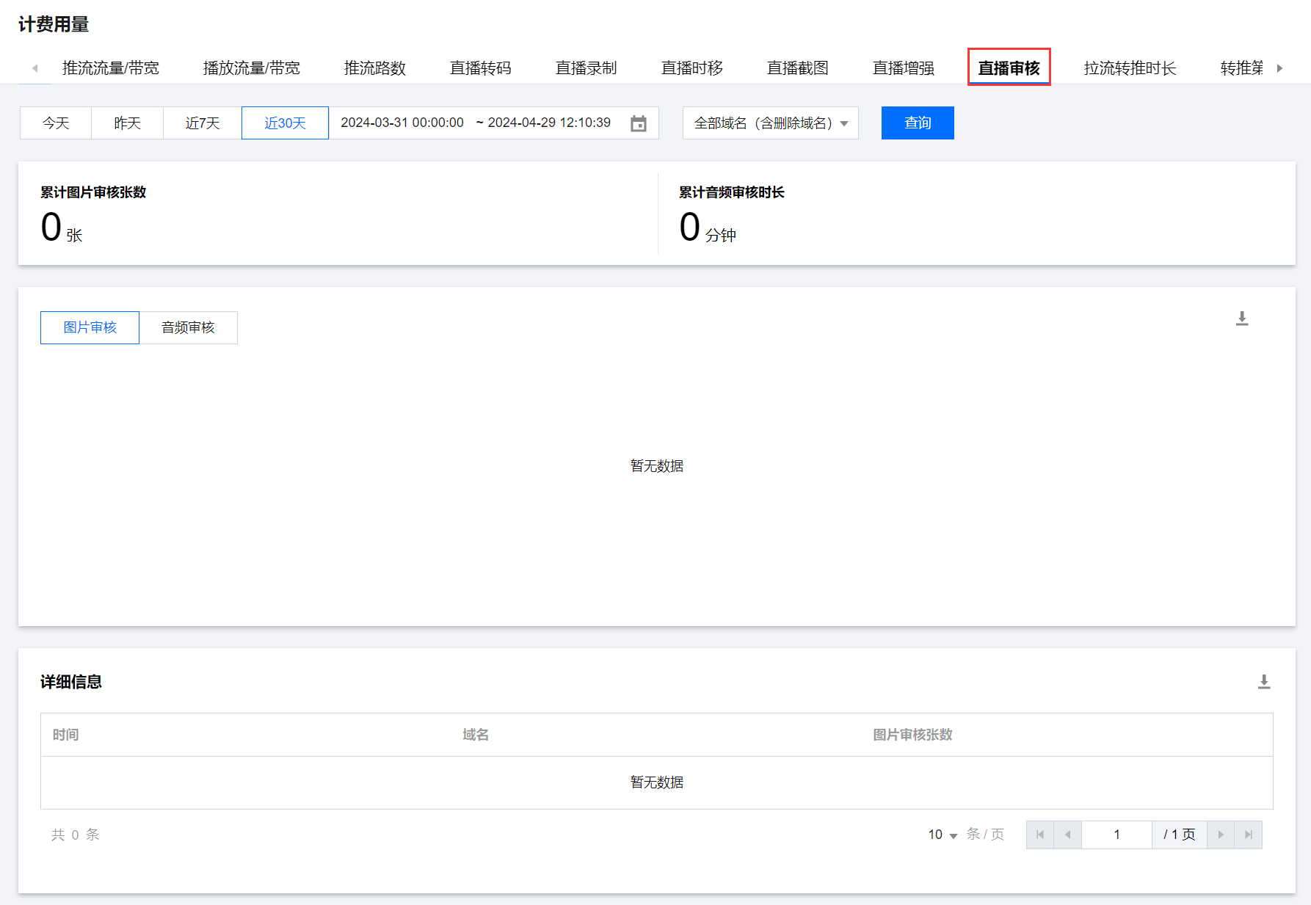This screenshot has width=1311, height=905.
Task: Select the 近7天 time range
Action: point(203,123)
